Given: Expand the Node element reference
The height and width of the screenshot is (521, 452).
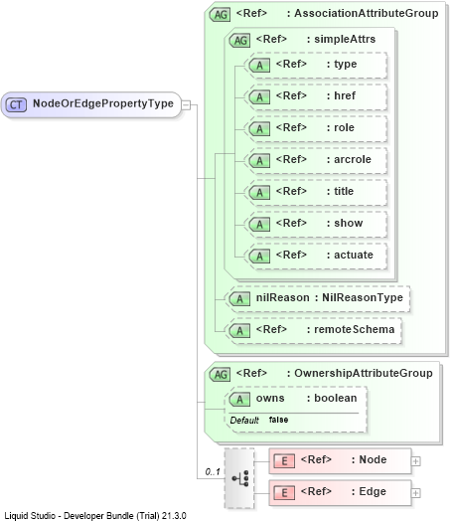Looking at the screenshot, I should coord(416,461).
